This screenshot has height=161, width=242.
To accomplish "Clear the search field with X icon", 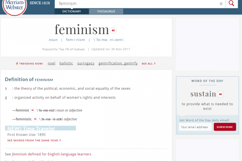I will pyautogui.click(x=221, y=4).
